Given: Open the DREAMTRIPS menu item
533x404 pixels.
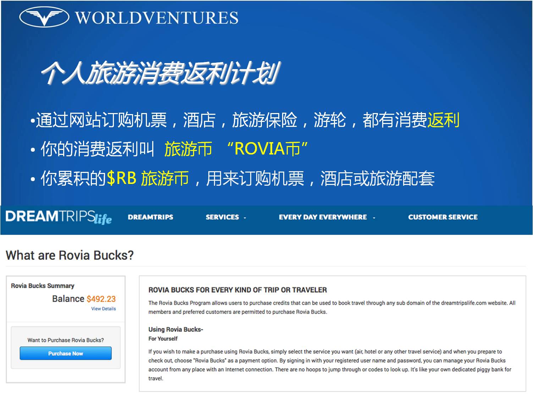Looking at the screenshot, I should 150,217.
